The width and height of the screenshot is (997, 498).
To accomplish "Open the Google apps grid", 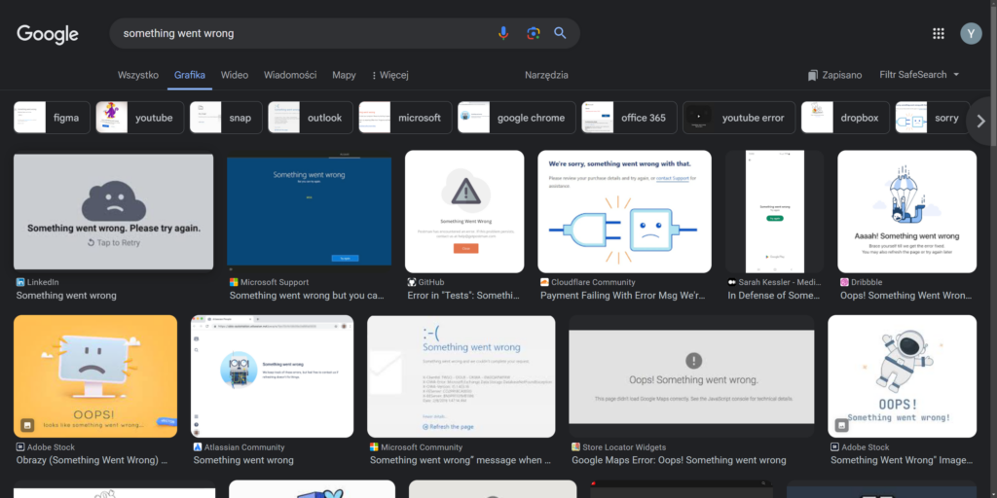I will click(939, 33).
